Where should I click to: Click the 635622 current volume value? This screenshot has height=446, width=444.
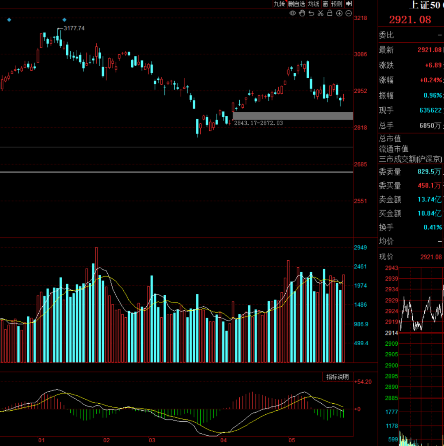pyautogui.click(x=430, y=110)
